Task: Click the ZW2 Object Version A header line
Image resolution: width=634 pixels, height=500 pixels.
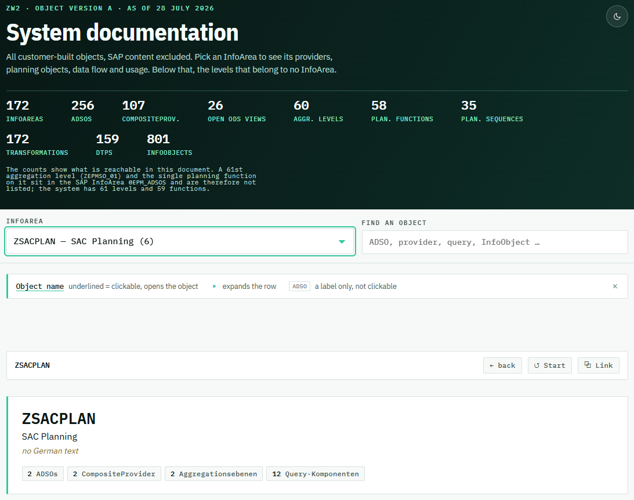Action: point(110,8)
